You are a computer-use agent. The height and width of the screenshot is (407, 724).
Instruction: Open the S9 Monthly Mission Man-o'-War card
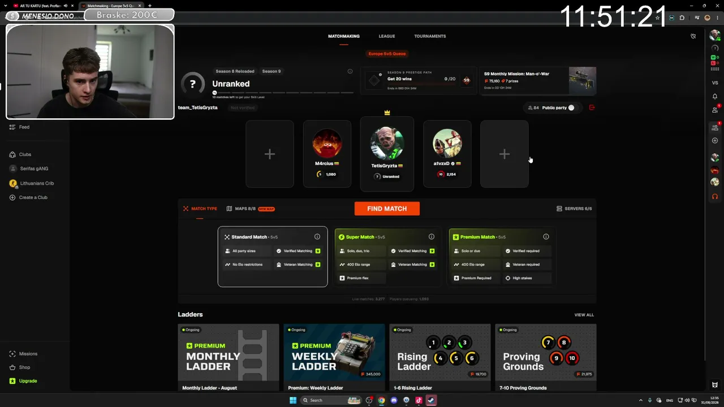(x=538, y=81)
